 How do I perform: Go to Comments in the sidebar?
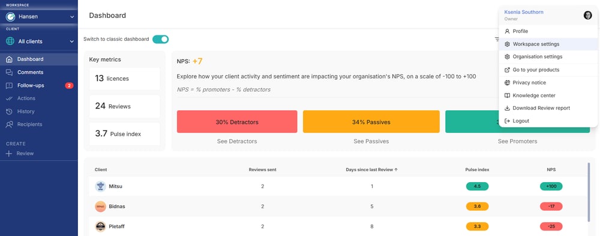tap(38, 72)
